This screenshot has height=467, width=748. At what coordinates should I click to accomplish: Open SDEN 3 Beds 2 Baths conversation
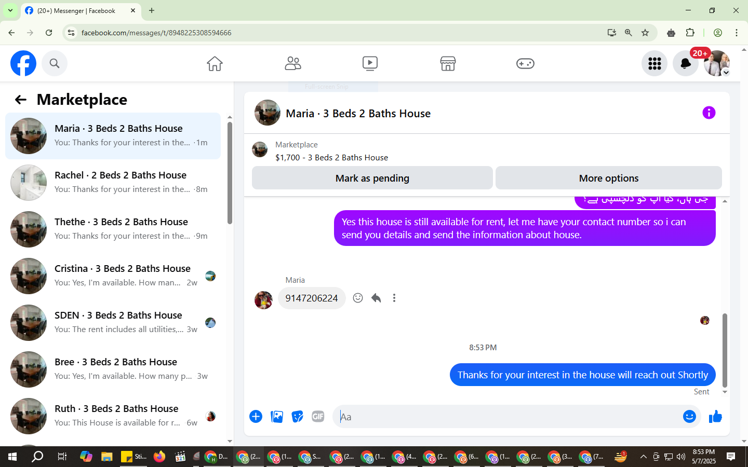click(113, 323)
